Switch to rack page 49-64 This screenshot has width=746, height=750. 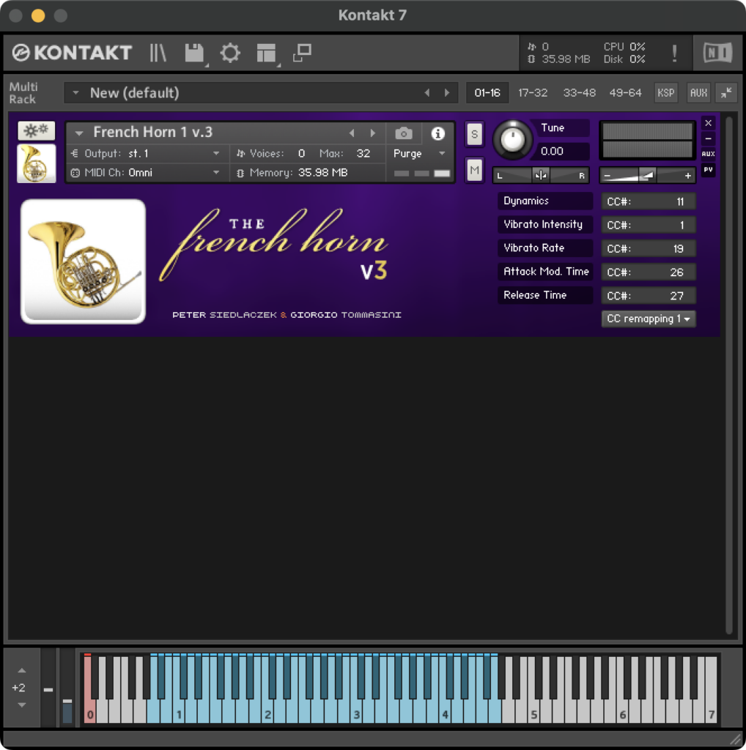(x=625, y=93)
